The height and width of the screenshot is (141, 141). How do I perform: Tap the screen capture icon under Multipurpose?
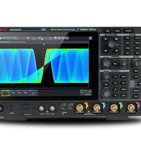106,39
